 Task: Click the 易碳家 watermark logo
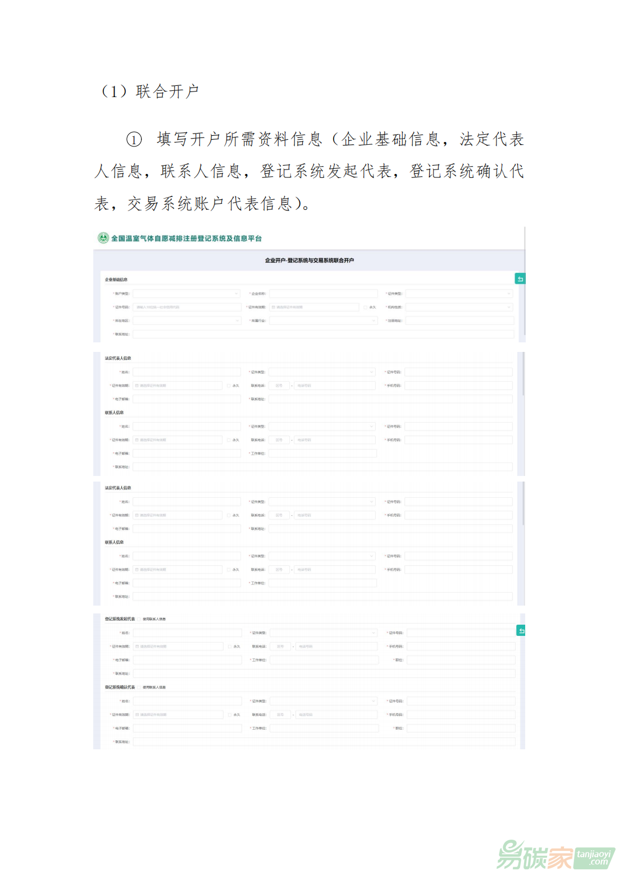pos(534,856)
